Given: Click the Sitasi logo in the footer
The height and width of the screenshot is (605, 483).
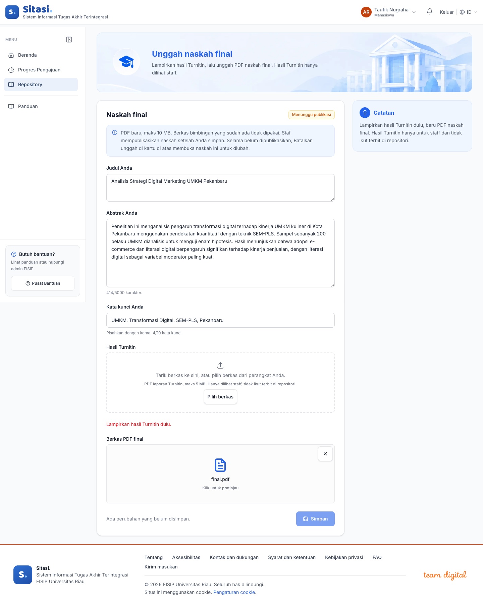Looking at the screenshot, I should pos(23,575).
